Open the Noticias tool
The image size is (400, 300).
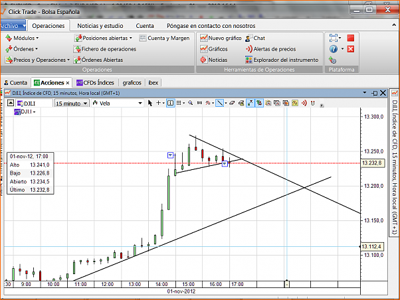click(x=214, y=60)
